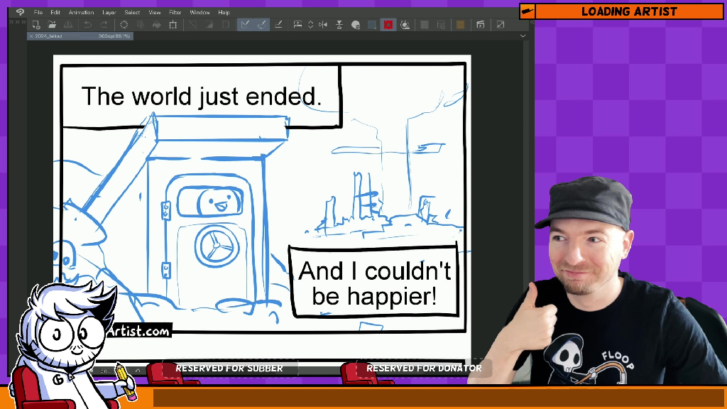Click the Clear icon with dashed circle

click(124, 25)
